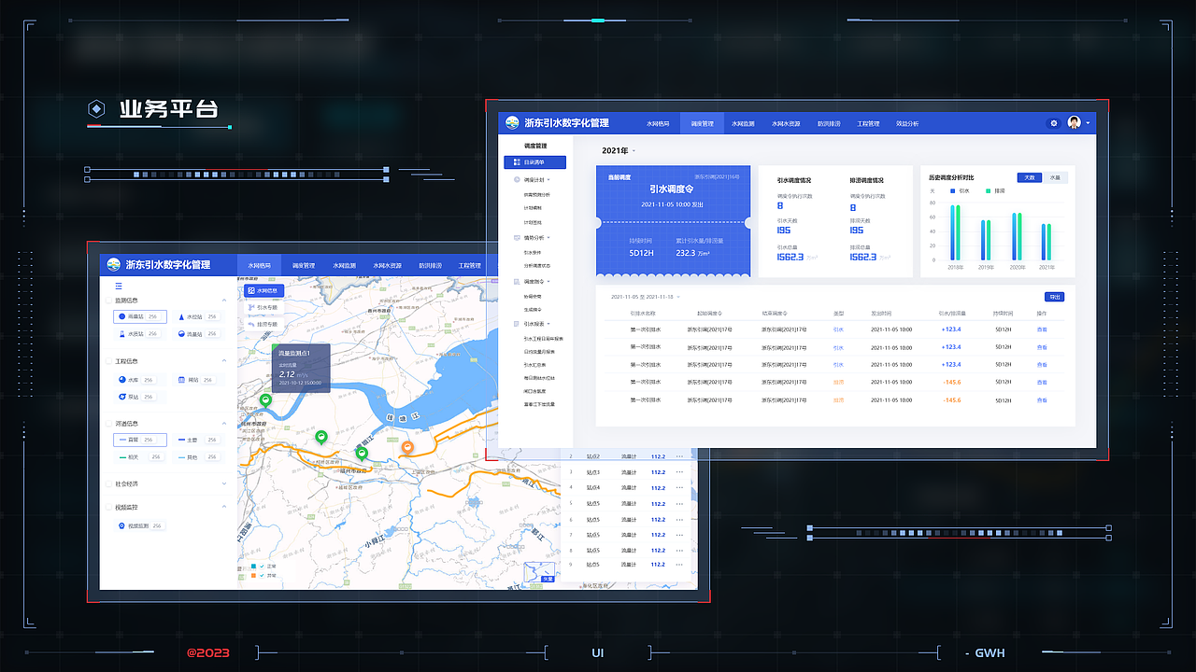Select 调度管理 tab in the map window
Screen dimensions: 1196x672
tap(304, 265)
